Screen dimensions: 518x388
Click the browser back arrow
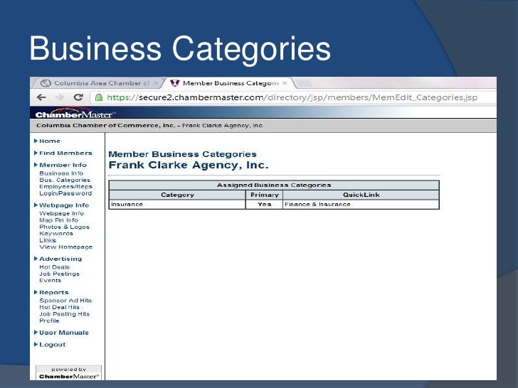(x=41, y=97)
